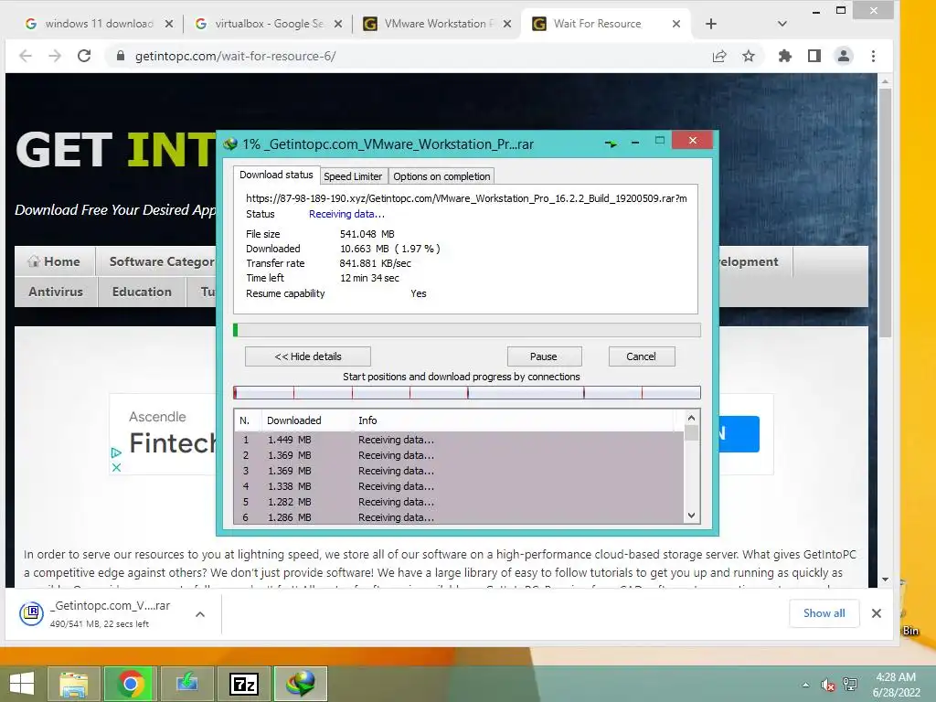The image size is (936, 702).
Task: Click the Info column header
Action: point(514,420)
